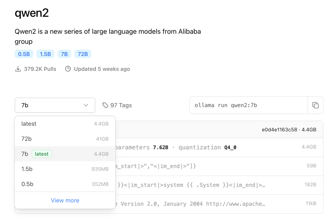Click the clock icon by Updated
The width and height of the screenshot is (334, 220).
(68, 69)
